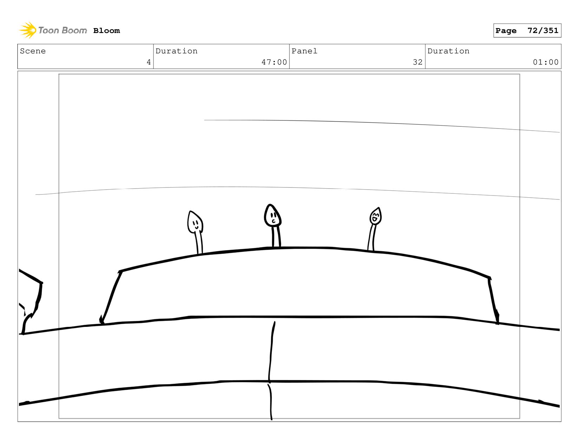The height and width of the screenshot is (448, 579).
Task: Select the smiling left flower character
Action: click(196, 232)
